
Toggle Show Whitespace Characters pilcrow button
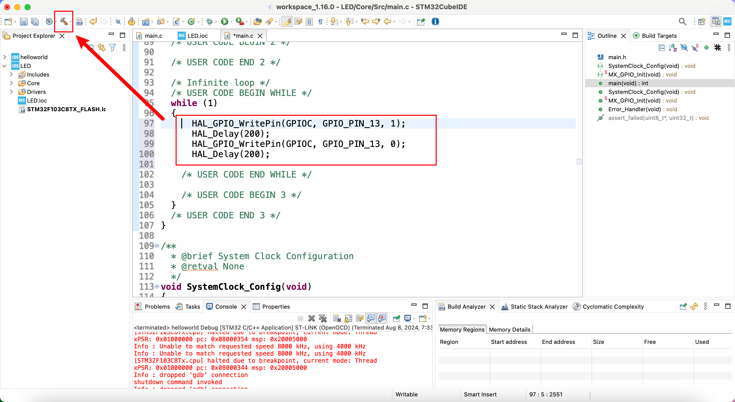pos(321,22)
